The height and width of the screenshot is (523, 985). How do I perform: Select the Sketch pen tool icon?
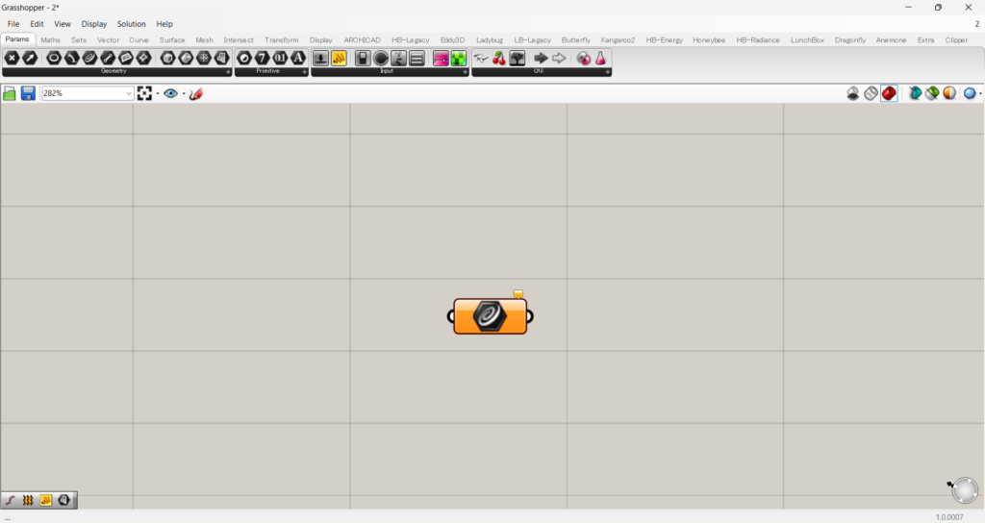(196, 93)
